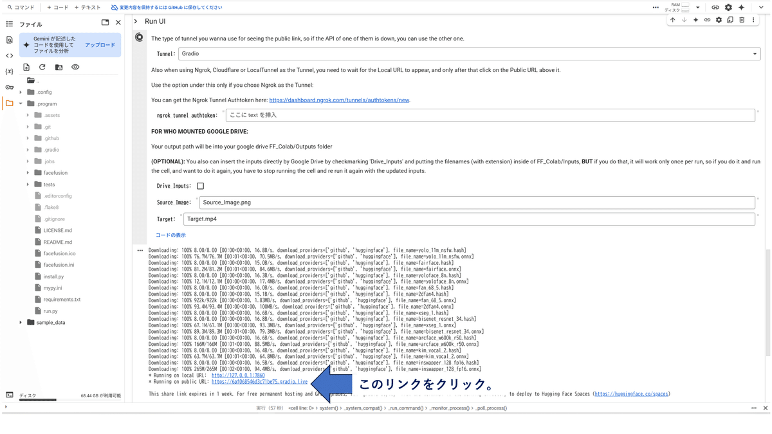Open the ngrok dashboard authtokens link

click(339, 100)
